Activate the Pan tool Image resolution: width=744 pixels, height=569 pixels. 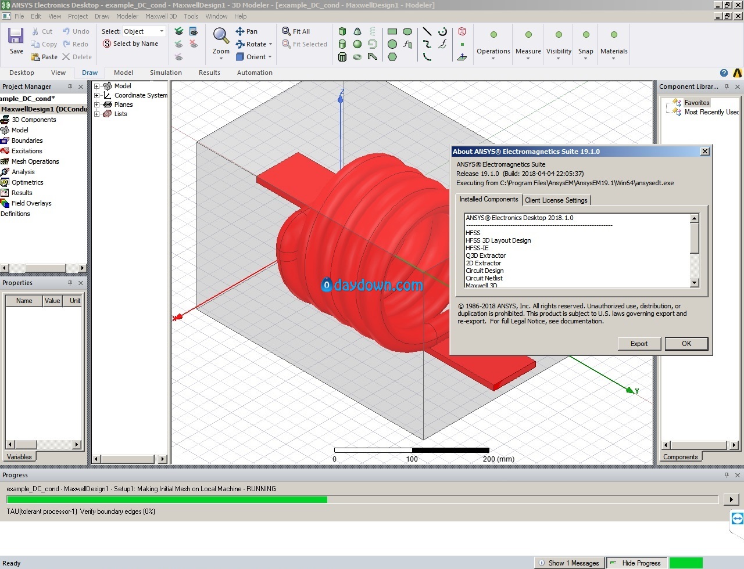tap(246, 31)
